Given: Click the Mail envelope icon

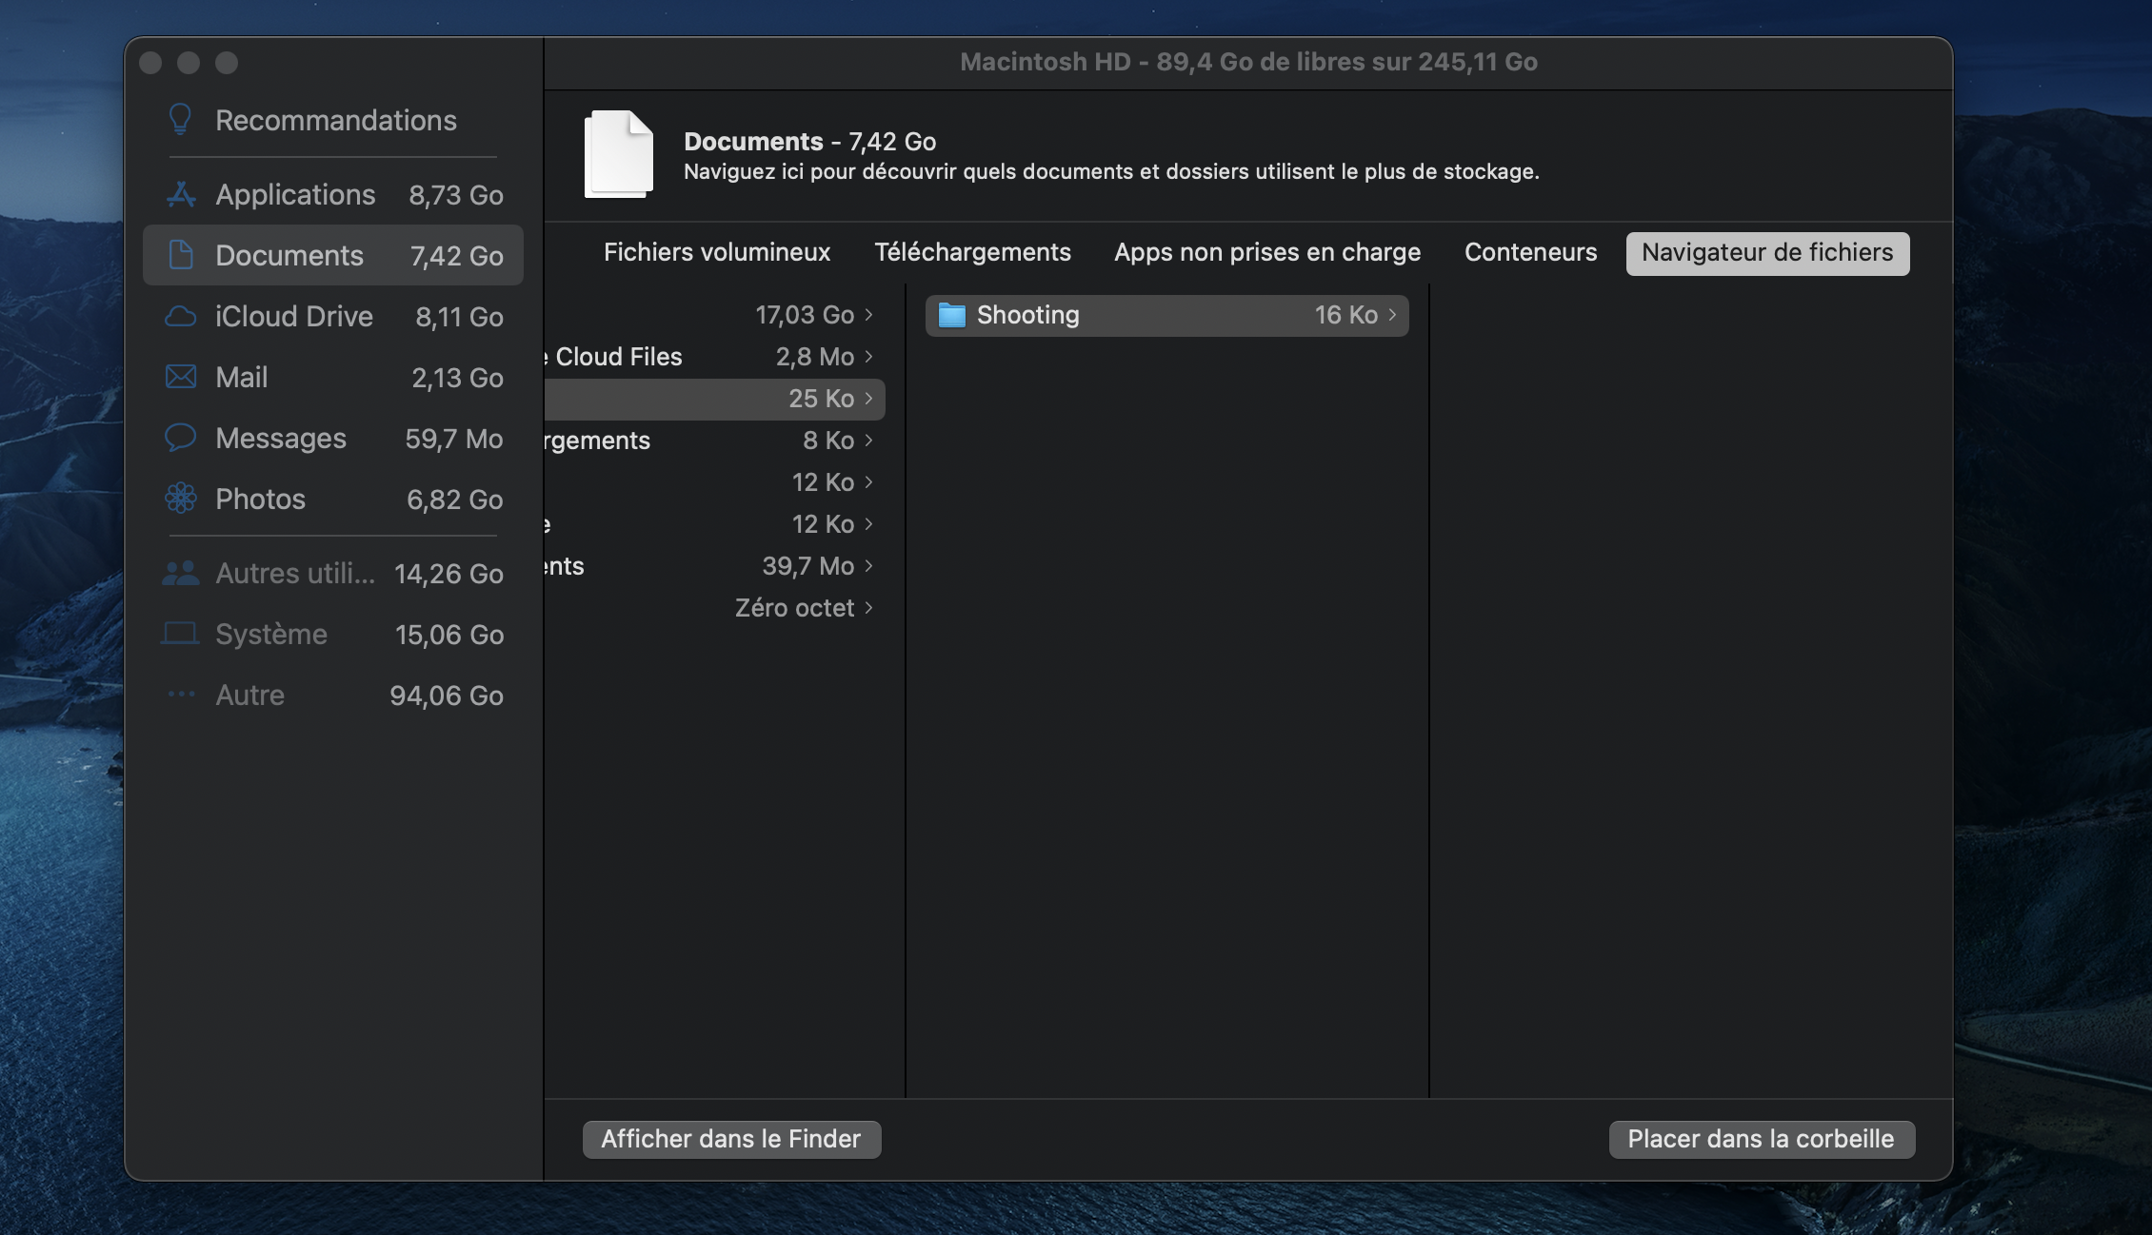Looking at the screenshot, I should coord(181,377).
